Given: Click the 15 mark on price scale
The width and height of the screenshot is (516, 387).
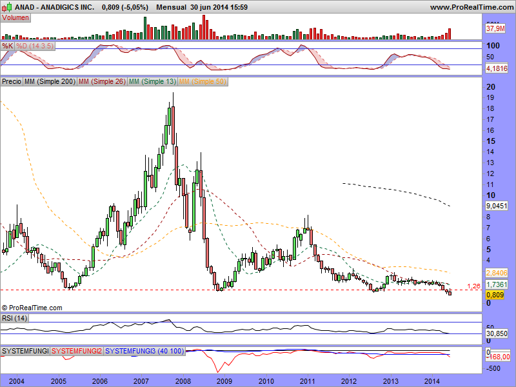Looking at the screenshot, I should pyautogui.click(x=491, y=141).
